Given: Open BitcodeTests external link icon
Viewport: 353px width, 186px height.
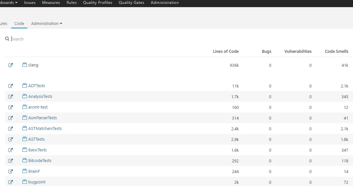Looking at the screenshot, I should (11, 161).
